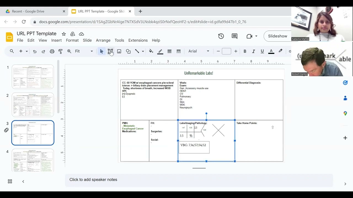This screenshot has width=353, height=198.
Task: Toggle underline formatting
Action: 262,51
